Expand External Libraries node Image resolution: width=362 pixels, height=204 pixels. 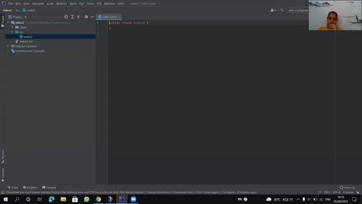(x=8, y=46)
